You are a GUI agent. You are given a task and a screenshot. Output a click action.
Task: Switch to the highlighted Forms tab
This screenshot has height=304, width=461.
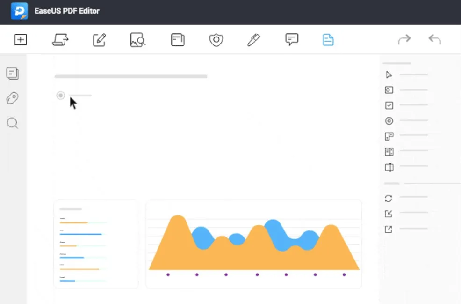tap(328, 40)
